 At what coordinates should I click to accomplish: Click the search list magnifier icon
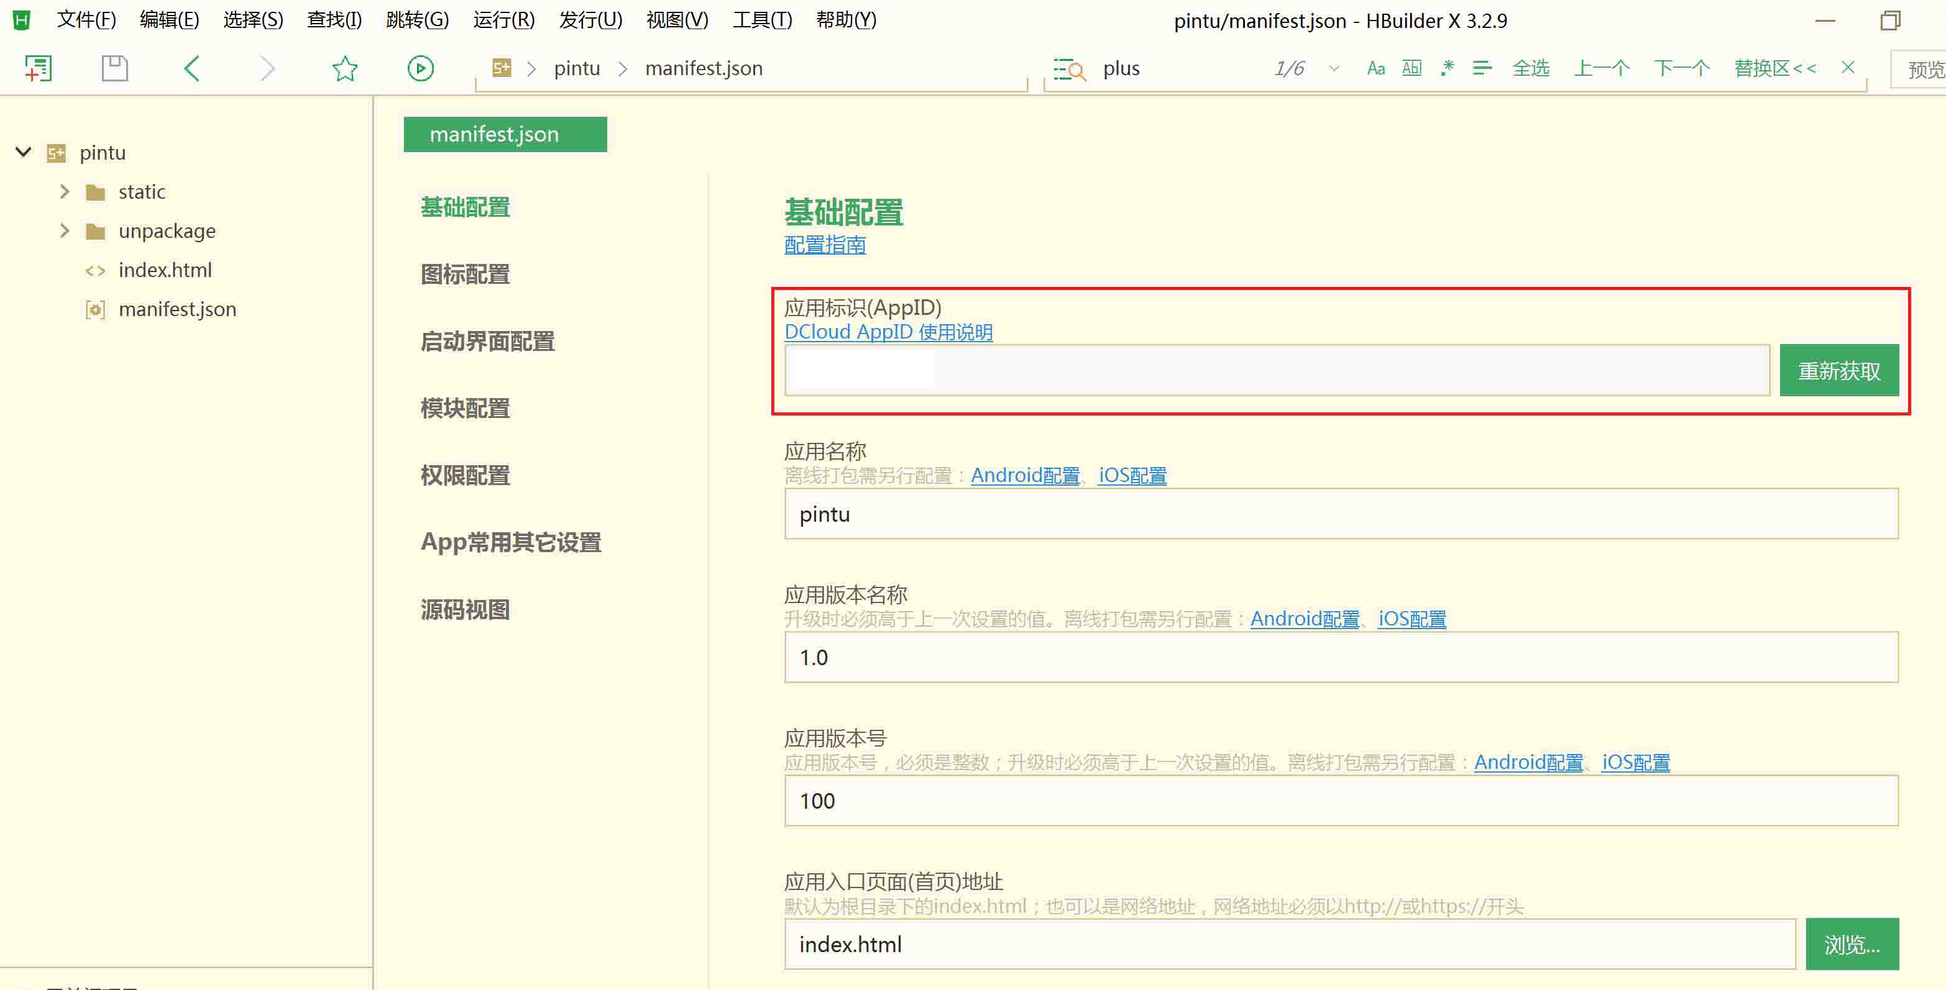click(x=1069, y=70)
